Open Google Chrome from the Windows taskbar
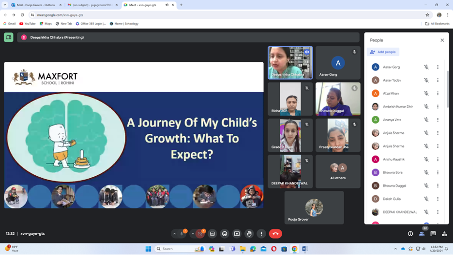 pyautogui.click(x=294, y=249)
